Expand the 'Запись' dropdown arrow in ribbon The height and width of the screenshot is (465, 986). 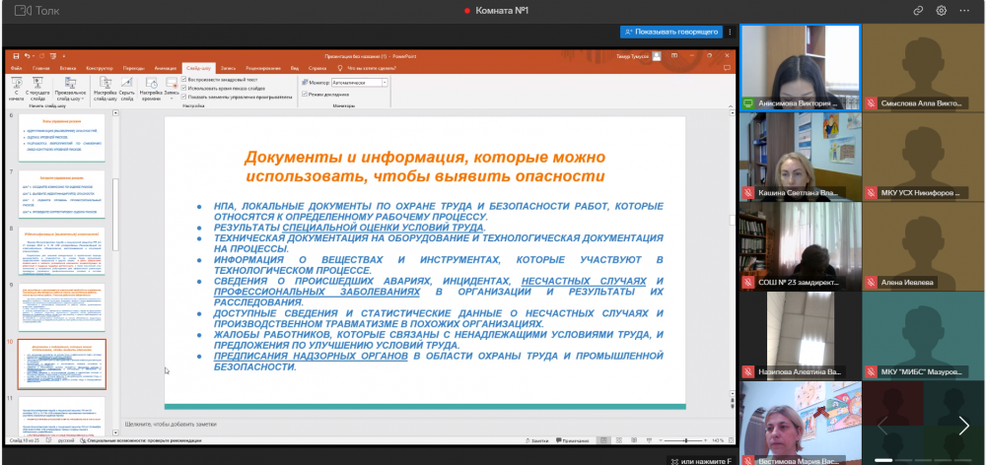click(x=172, y=100)
